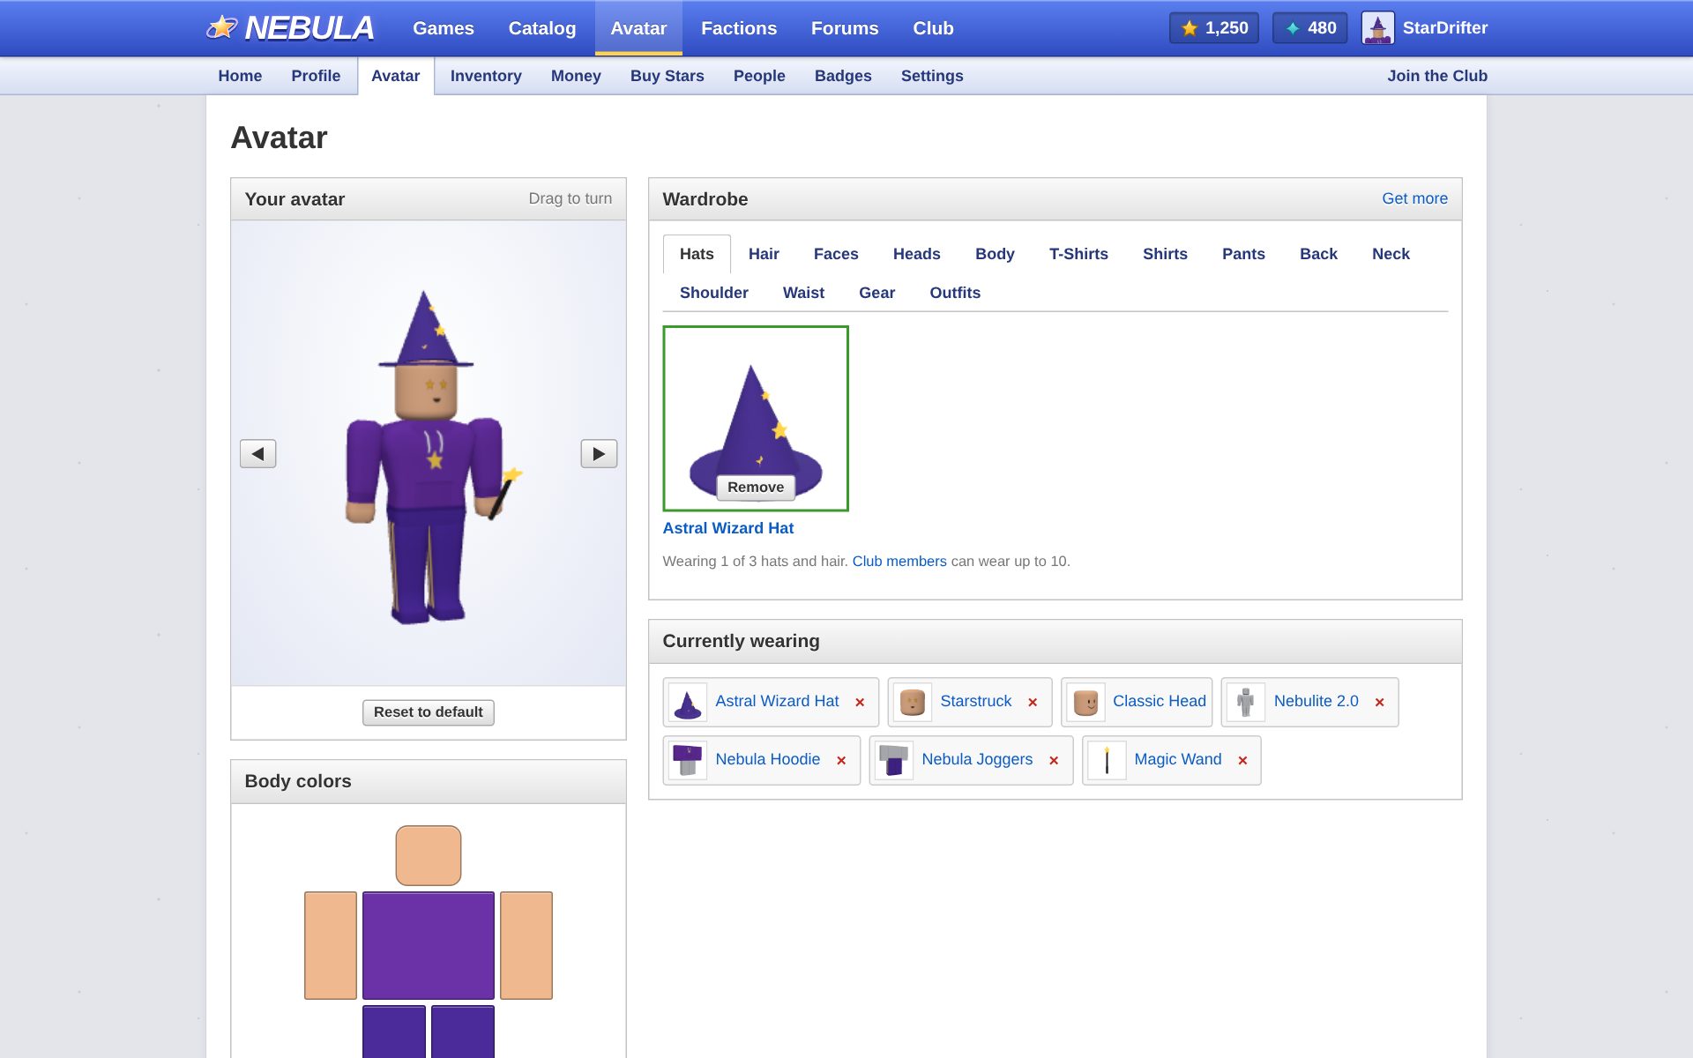
Task: Click Nebula Hoodie shirt icon
Action: [x=688, y=760]
